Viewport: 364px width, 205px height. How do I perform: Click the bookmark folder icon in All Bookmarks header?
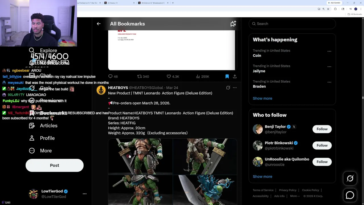click(x=233, y=24)
